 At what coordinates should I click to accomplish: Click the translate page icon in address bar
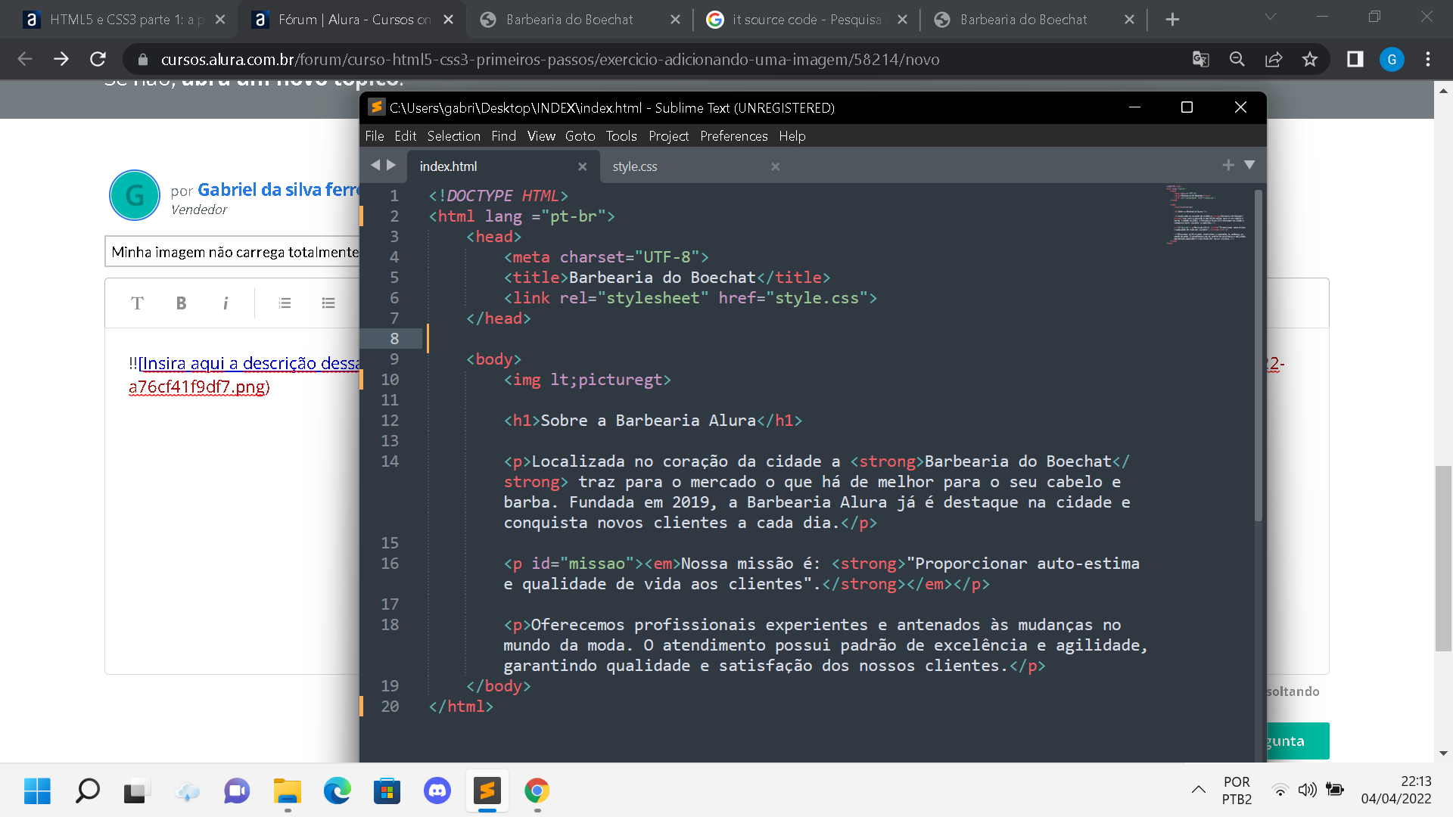[1201, 59]
